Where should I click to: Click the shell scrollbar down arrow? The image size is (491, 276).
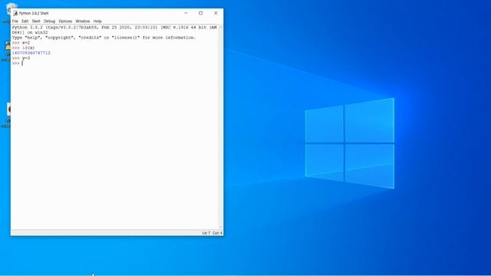coord(220,228)
